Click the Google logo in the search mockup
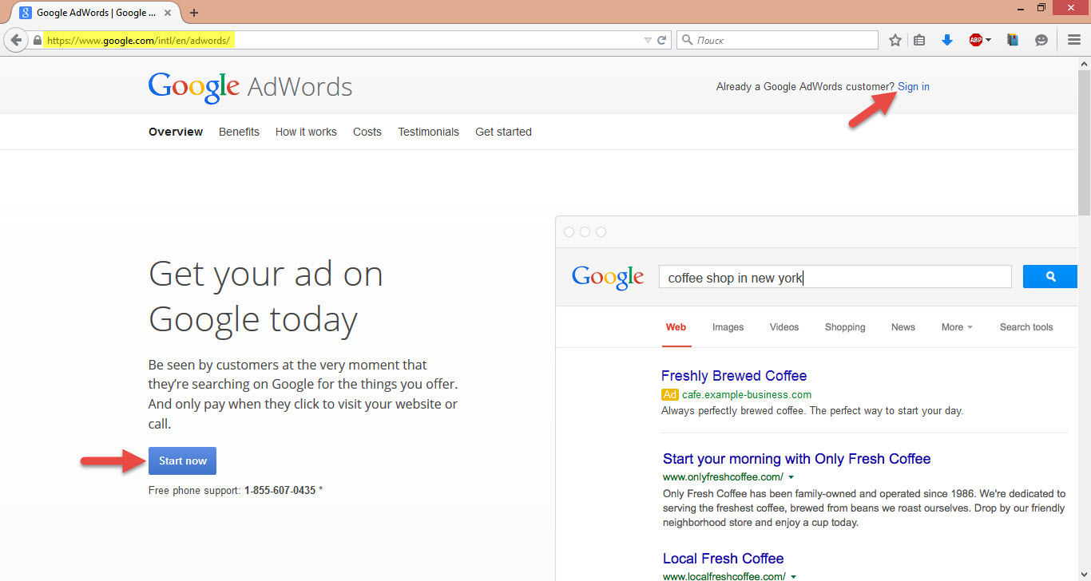Viewport: 1091px width, 581px height. click(x=608, y=278)
